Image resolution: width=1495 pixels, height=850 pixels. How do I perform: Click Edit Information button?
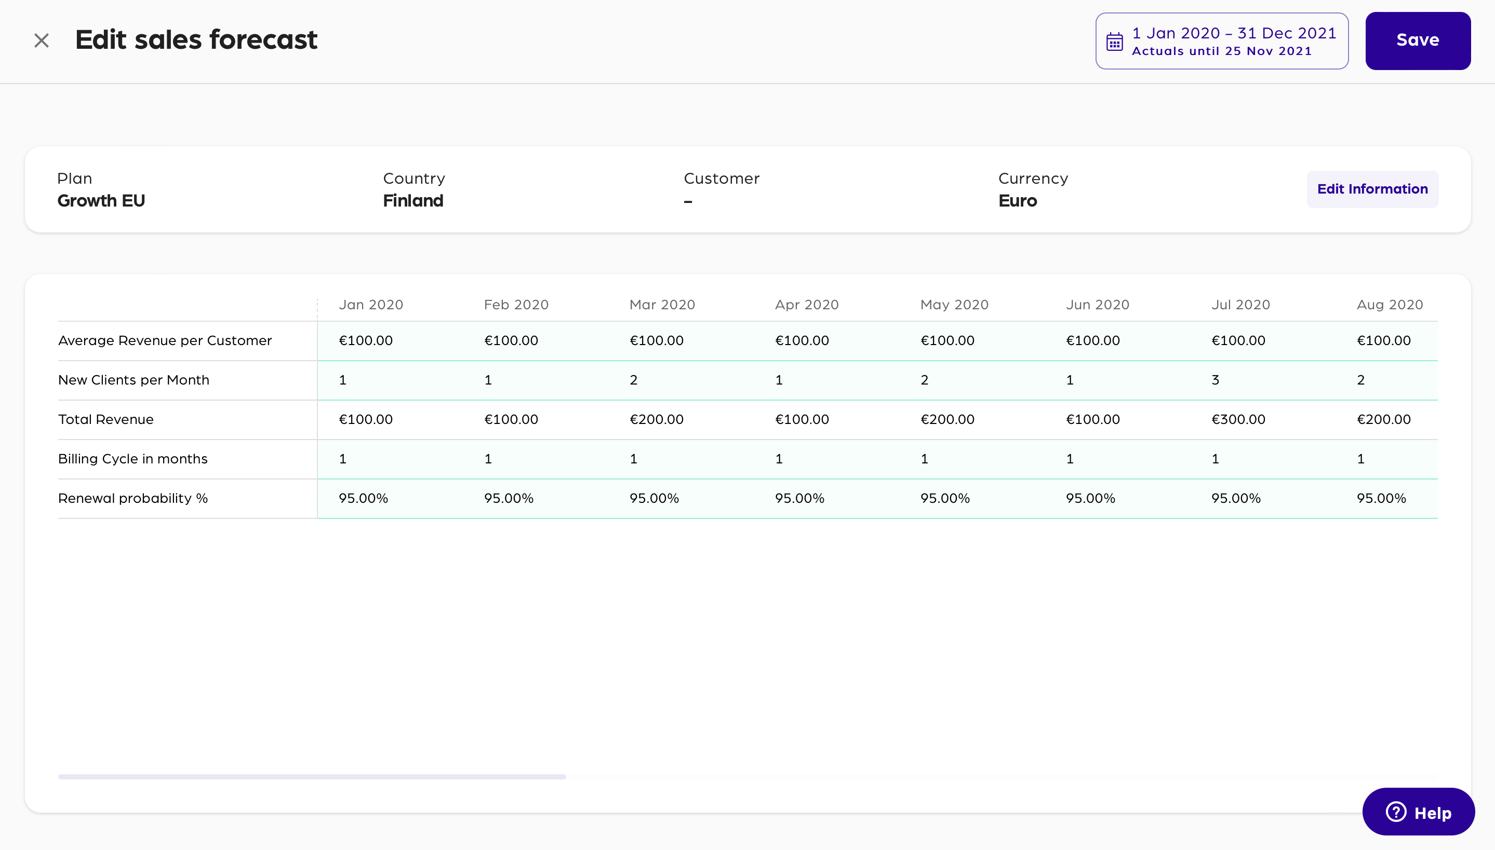1372,189
